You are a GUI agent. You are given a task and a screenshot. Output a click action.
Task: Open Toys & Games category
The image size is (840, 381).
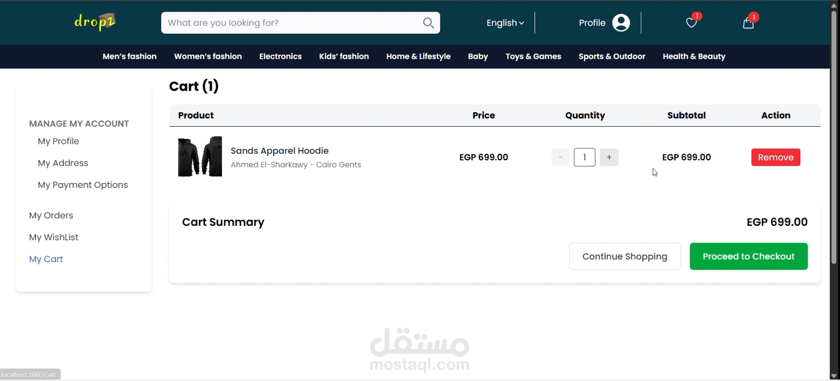tap(533, 56)
